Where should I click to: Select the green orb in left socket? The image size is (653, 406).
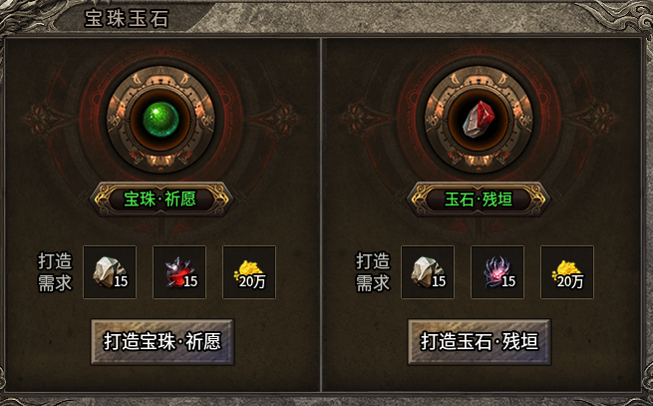161,120
